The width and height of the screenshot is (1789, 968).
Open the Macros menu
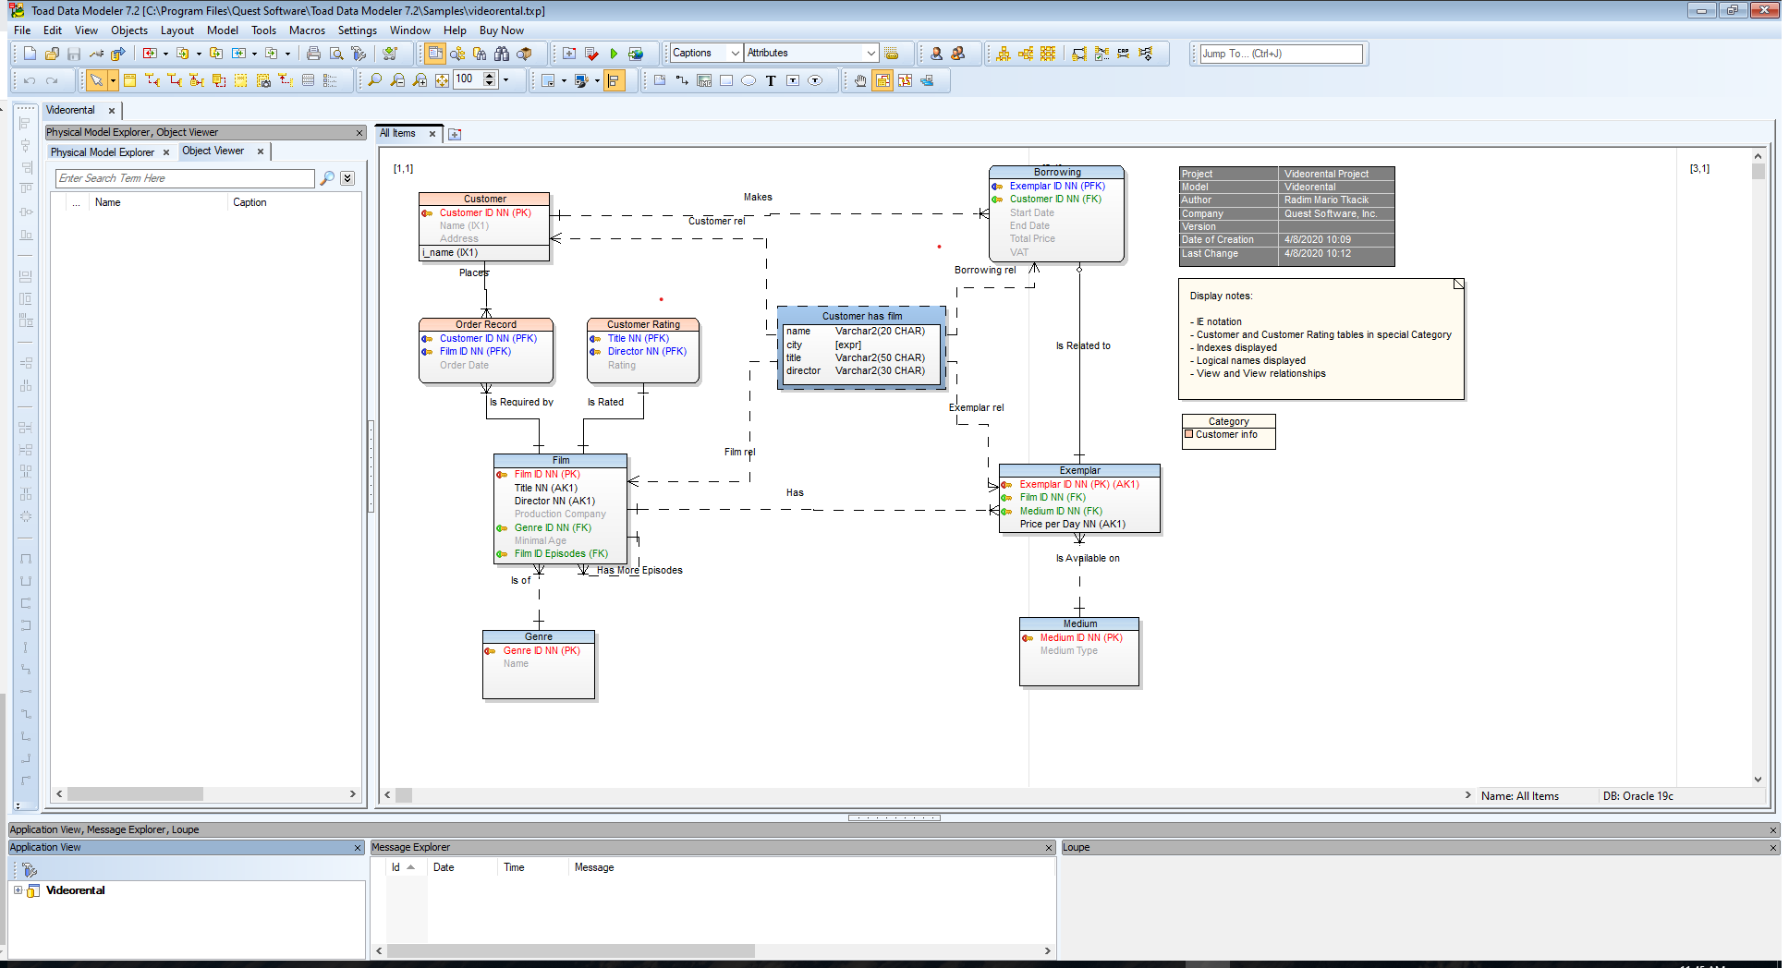307,30
